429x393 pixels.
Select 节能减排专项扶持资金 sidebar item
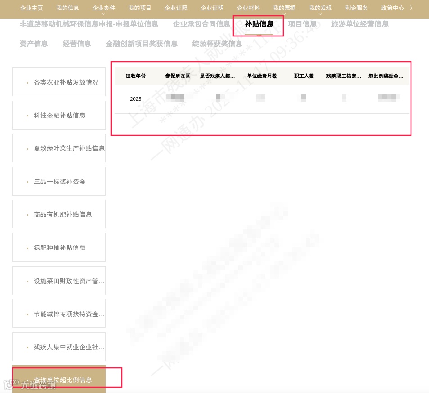59,314
